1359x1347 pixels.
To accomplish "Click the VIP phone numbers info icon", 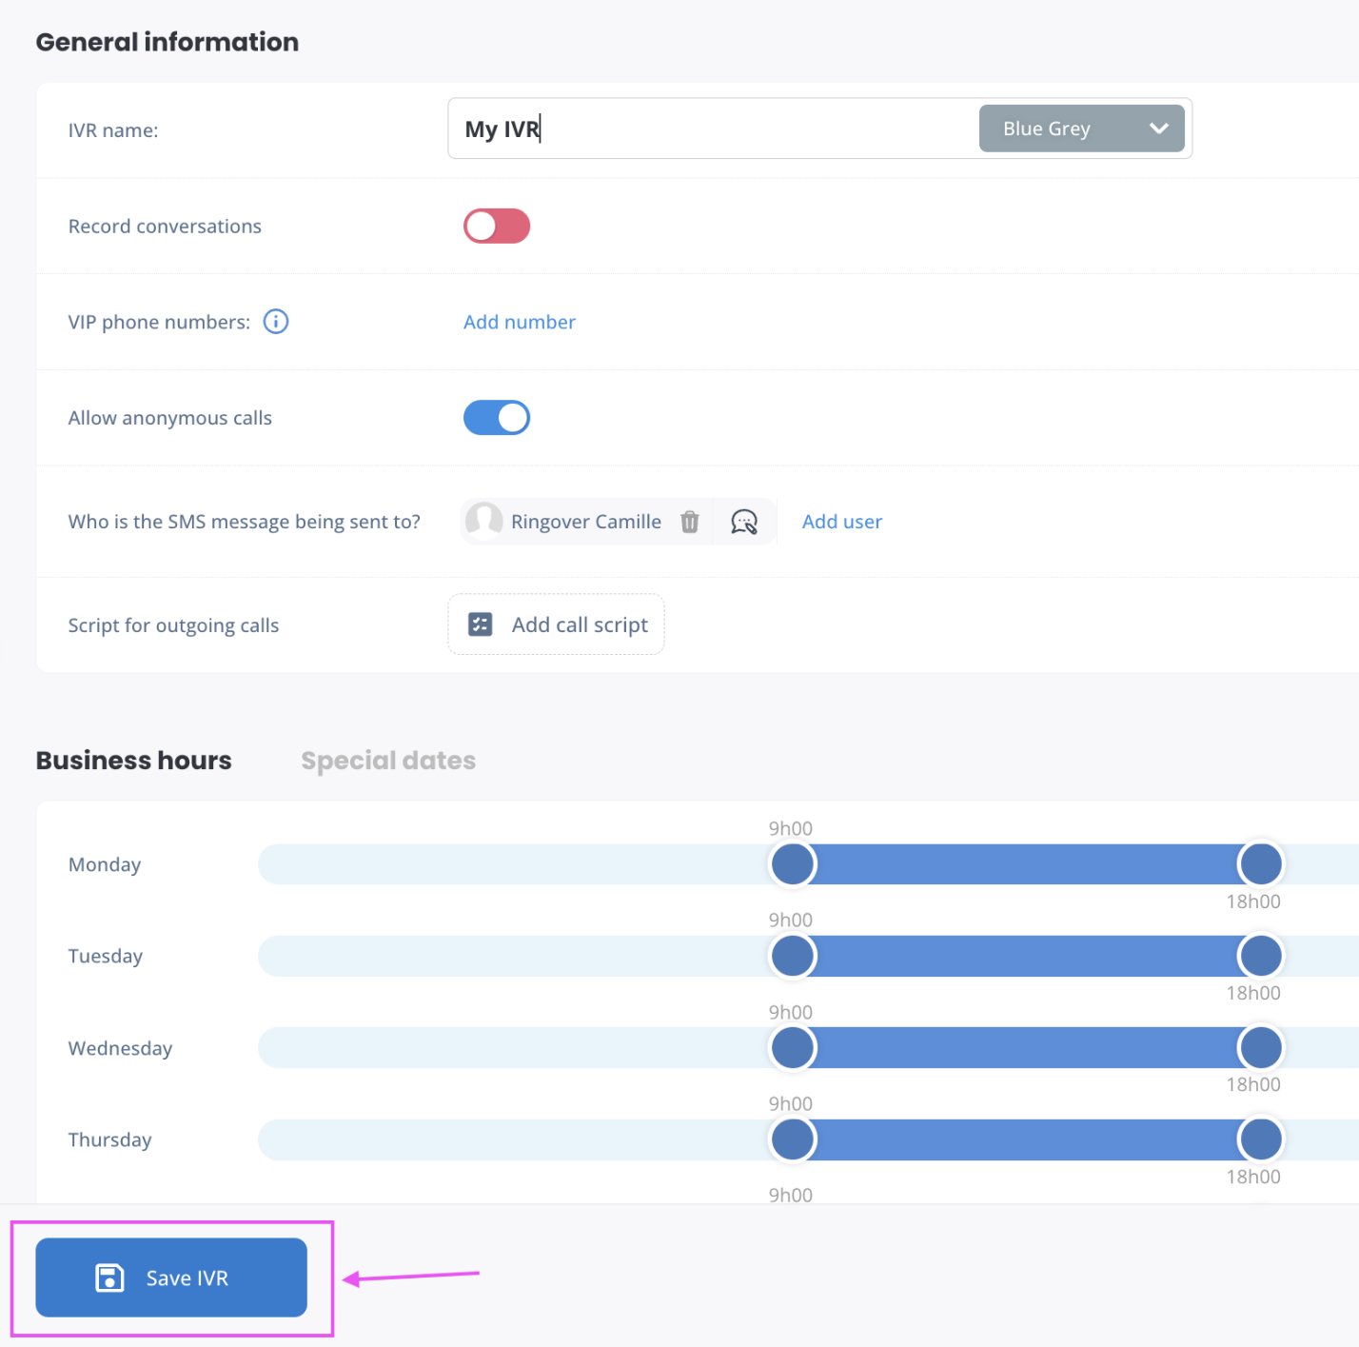I will (x=276, y=322).
